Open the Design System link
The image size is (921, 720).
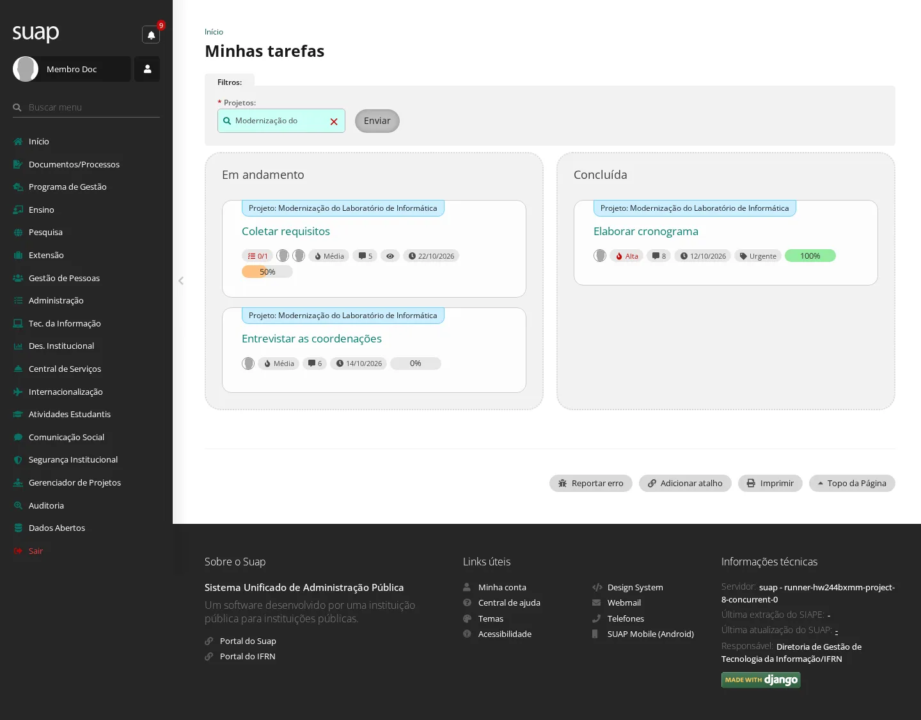coord(635,587)
